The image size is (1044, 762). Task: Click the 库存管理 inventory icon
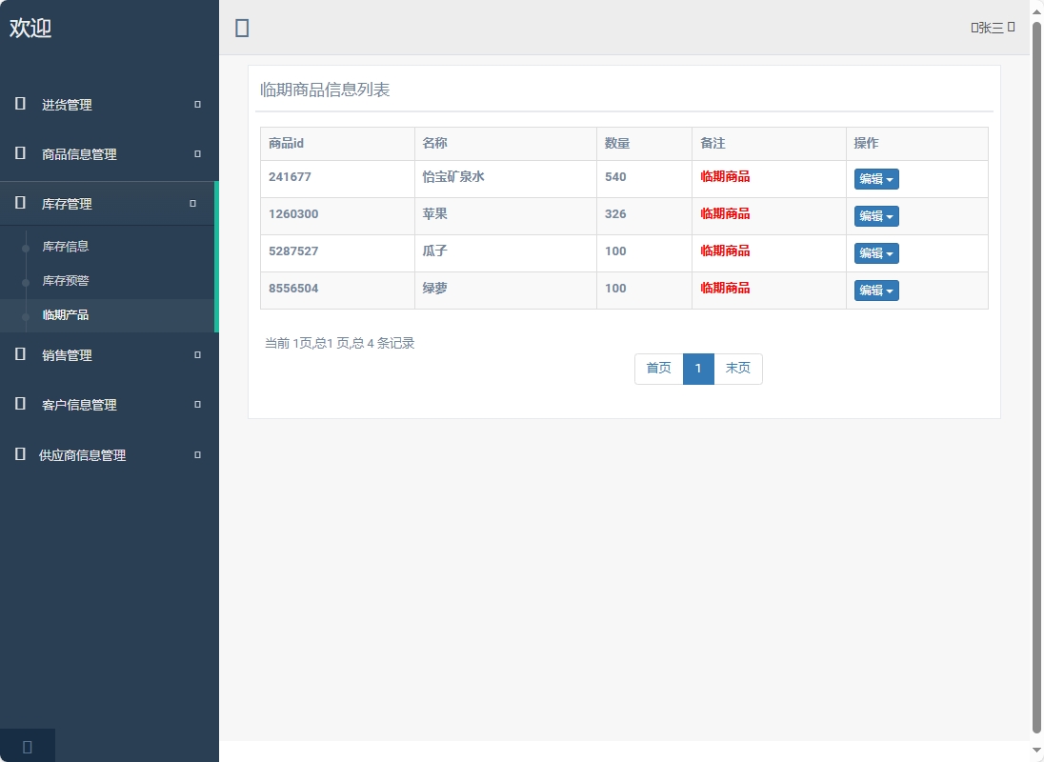(x=19, y=203)
